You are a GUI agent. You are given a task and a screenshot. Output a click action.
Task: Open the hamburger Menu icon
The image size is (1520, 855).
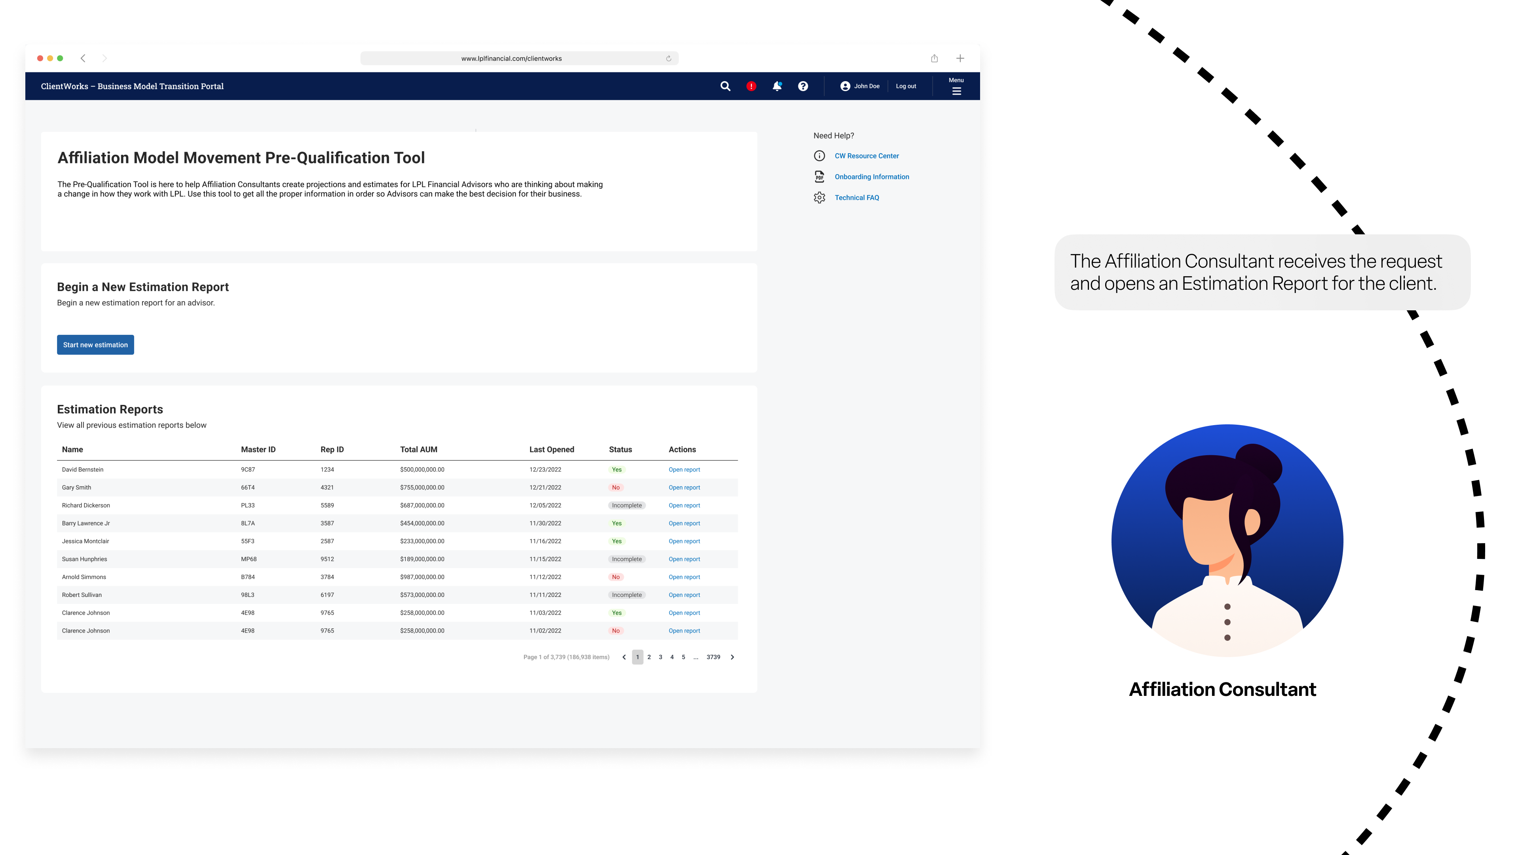point(956,91)
